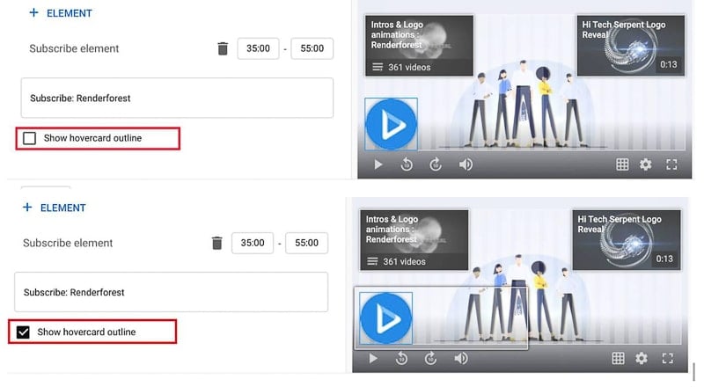The height and width of the screenshot is (387, 704).
Task: Edit the 55:00 end time in bottom panel
Action: tap(306, 243)
